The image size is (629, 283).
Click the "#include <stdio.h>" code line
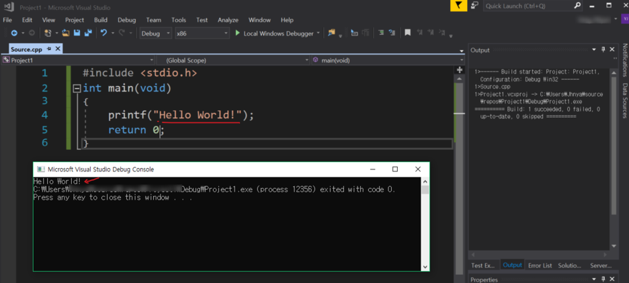(140, 73)
